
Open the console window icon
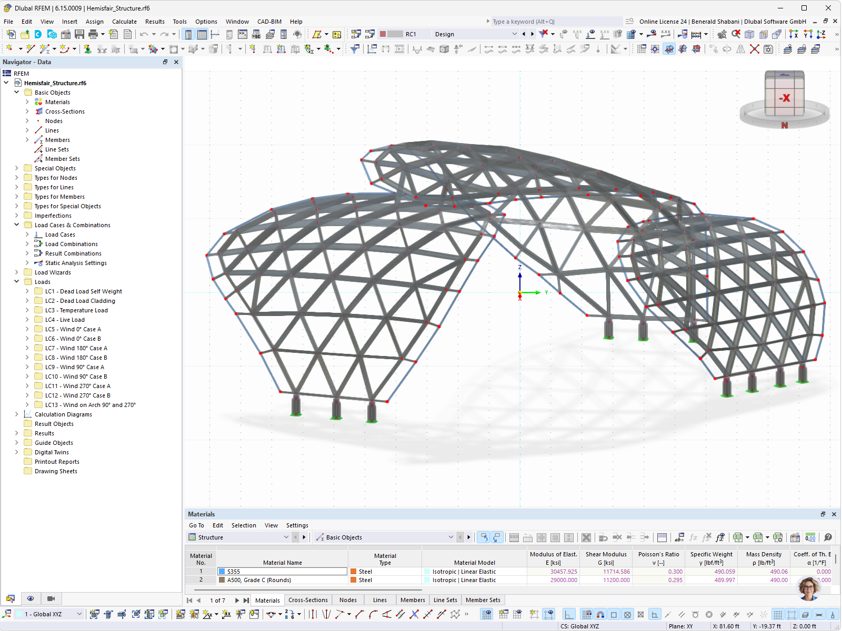tap(243, 34)
